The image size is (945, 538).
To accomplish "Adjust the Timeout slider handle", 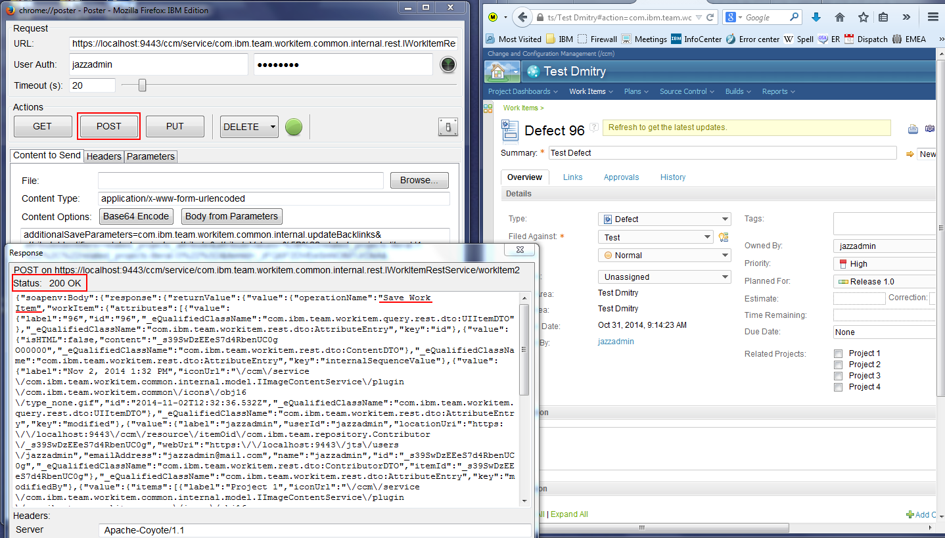I will 142,85.
